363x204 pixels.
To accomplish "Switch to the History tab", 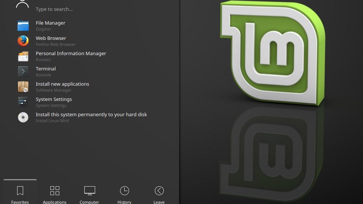I will pyautogui.click(x=124, y=195).
